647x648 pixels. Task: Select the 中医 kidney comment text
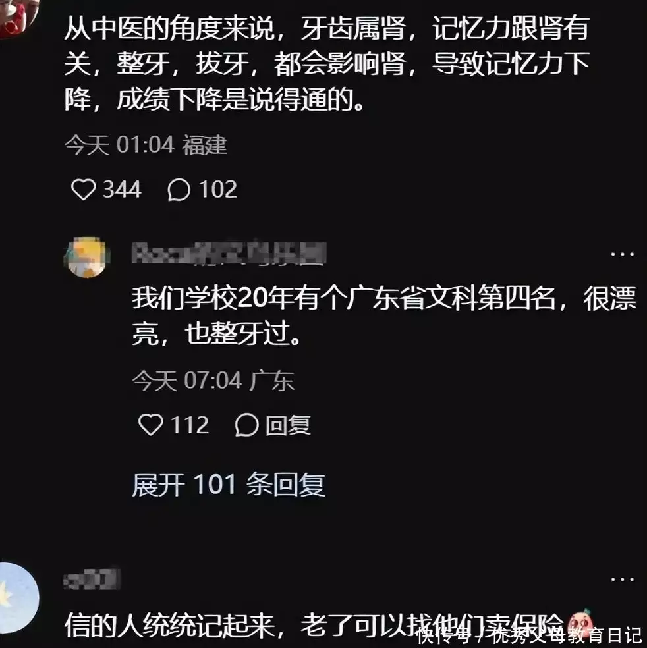click(327, 64)
